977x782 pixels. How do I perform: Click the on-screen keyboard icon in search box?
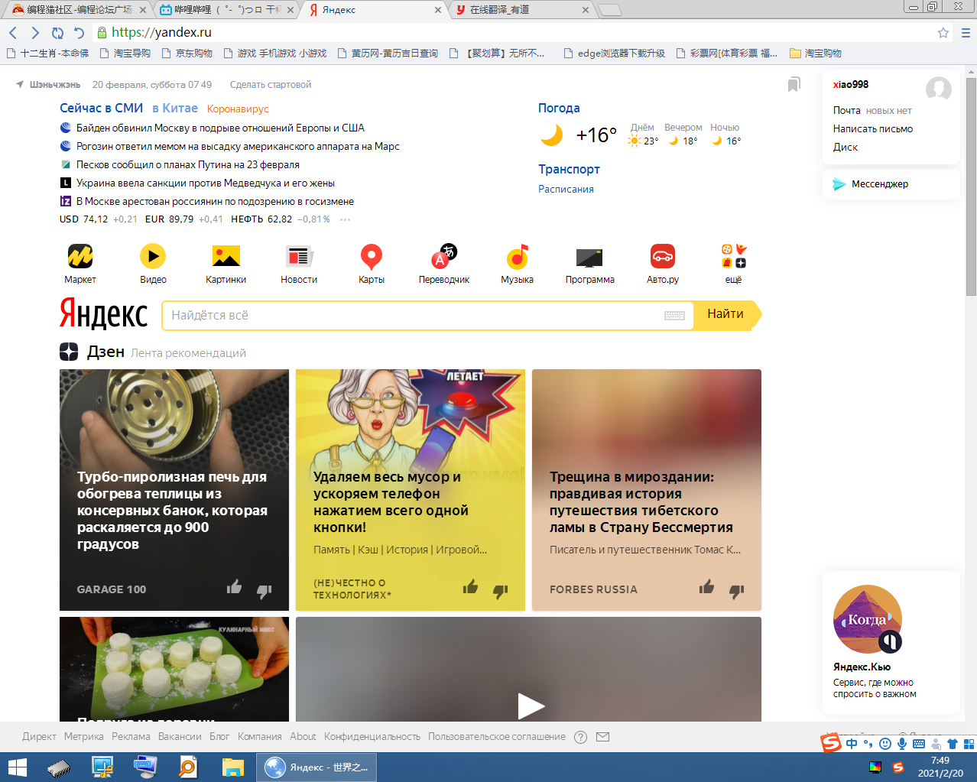click(x=674, y=316)
